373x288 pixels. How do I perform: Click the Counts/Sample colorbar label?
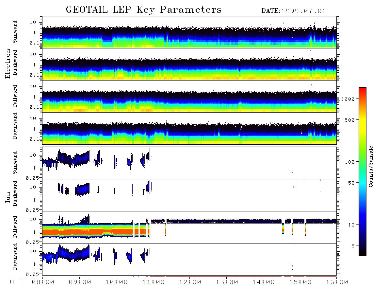coord(371,167)
